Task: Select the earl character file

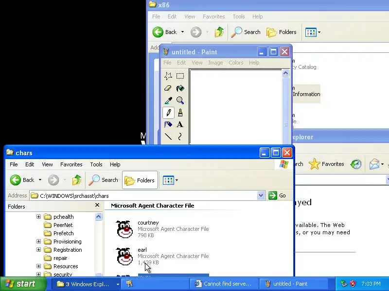Action: 162,256
